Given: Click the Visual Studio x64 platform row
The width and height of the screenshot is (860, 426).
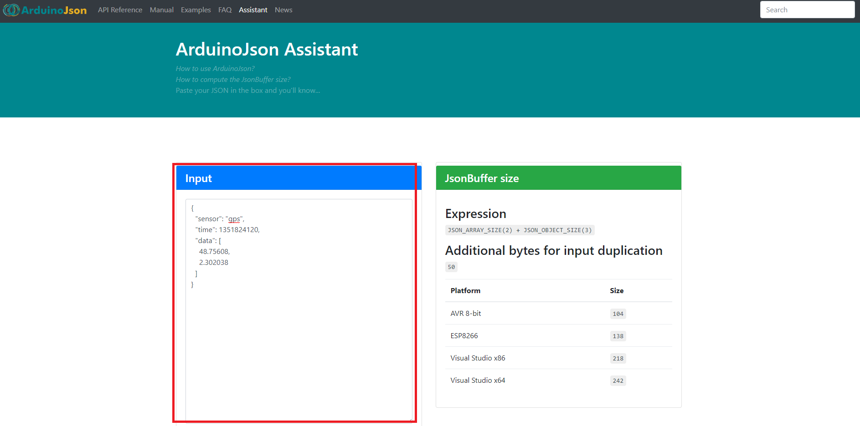Looking at the screenshot, I should tap(478, 380).
